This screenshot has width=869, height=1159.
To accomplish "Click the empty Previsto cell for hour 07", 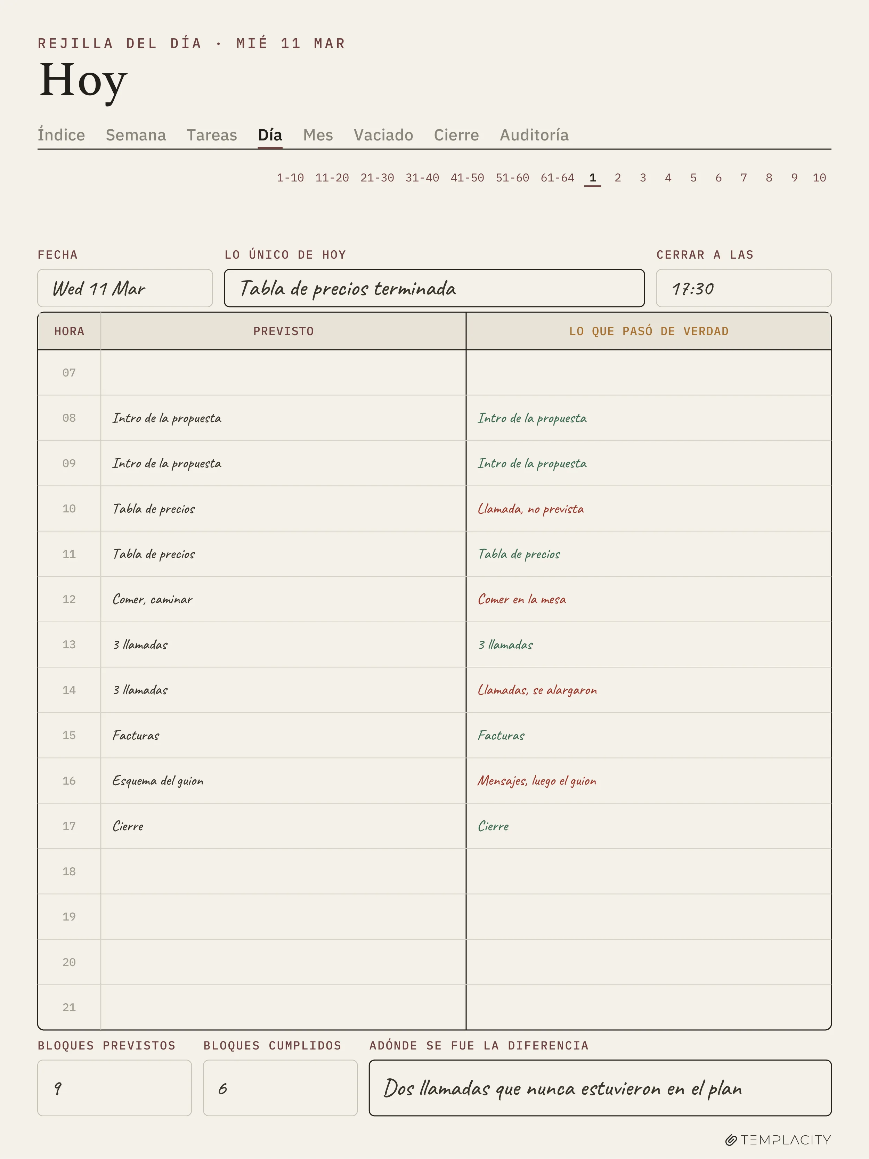I will 283,373.
